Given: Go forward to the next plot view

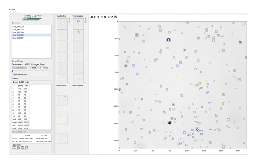Looking at the screenshot, I should click(98, 17).
